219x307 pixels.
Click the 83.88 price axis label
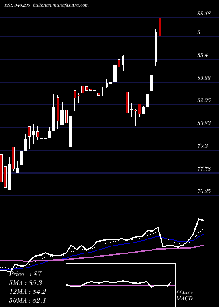pyautogui.click(x=204, y=78)
